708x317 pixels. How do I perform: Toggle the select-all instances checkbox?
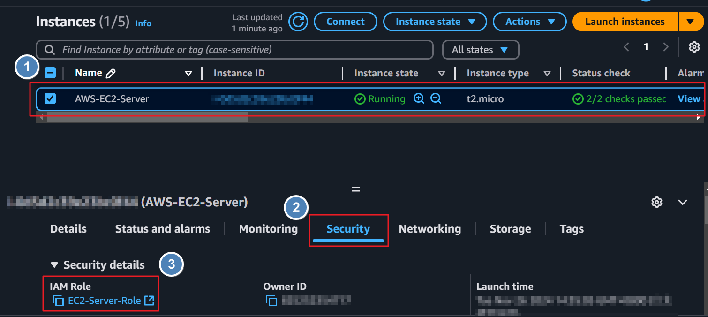50,73
